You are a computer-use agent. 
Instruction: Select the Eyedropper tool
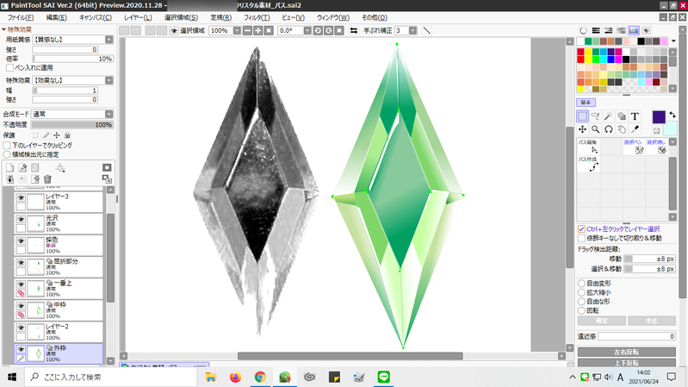[x=635, y=129]
